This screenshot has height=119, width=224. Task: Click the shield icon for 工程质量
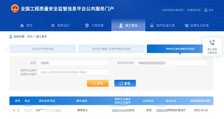click(87, 25)
